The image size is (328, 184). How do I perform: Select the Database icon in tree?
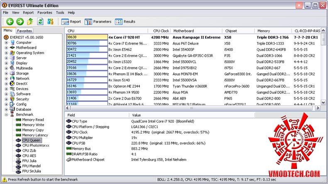coord(12,110)
